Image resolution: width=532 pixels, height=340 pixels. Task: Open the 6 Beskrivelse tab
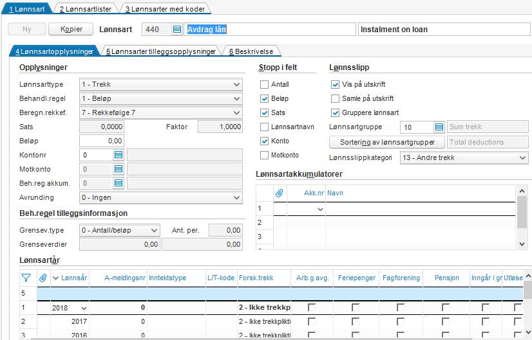point(251,51)
